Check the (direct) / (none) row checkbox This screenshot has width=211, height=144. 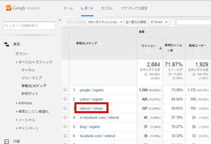coord(65,108)
